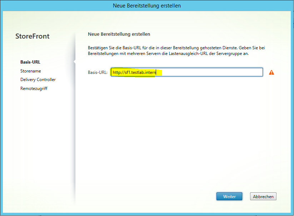
Task: Click the StoreFront title text
Action: 33,36
